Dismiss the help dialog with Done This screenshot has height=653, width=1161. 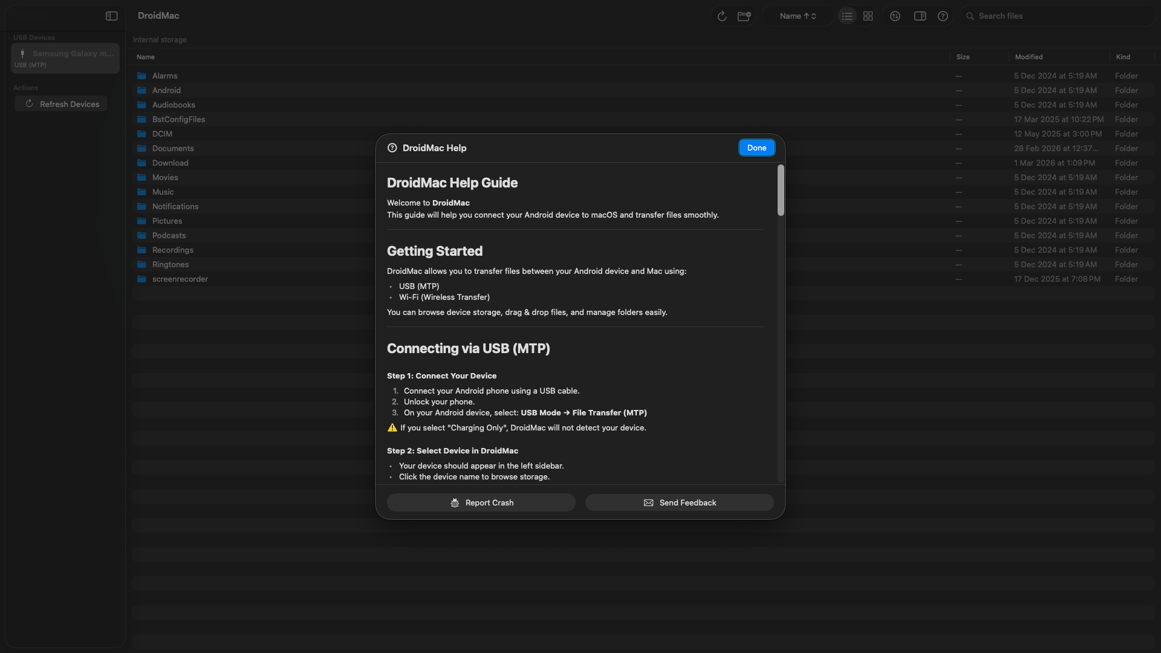tap(756, 148)
